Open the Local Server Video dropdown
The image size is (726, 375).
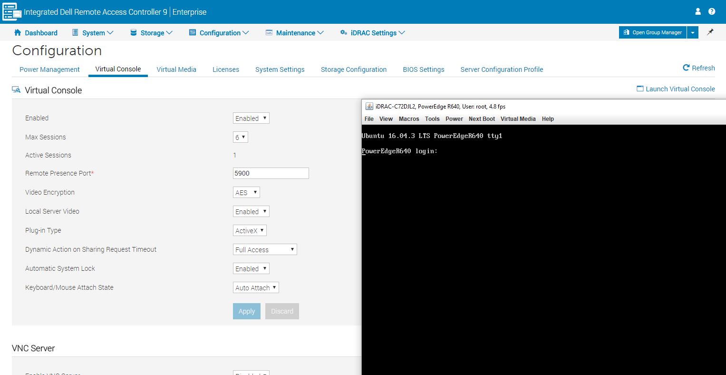point(251,211)
